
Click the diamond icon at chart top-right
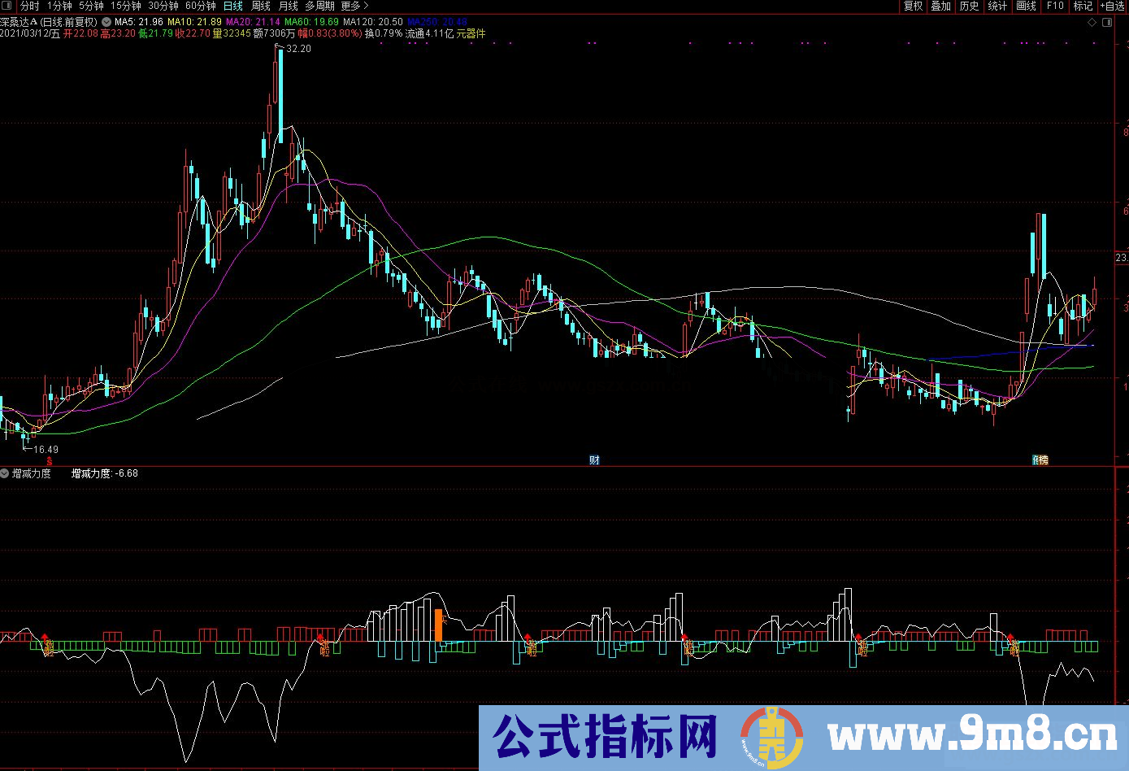(1092, 22)
